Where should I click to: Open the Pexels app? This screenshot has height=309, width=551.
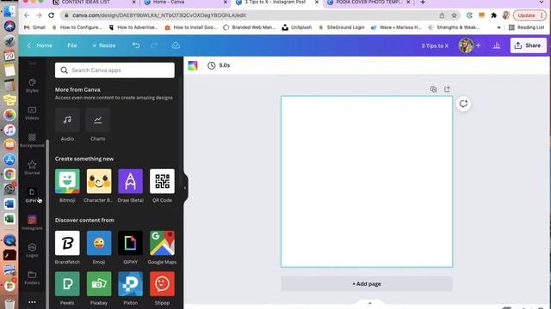click(x=67, y=284)
